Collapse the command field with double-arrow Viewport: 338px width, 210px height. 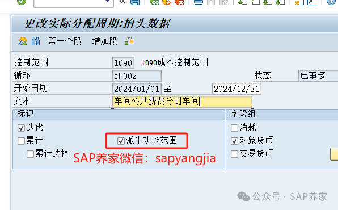coord(122,2)
